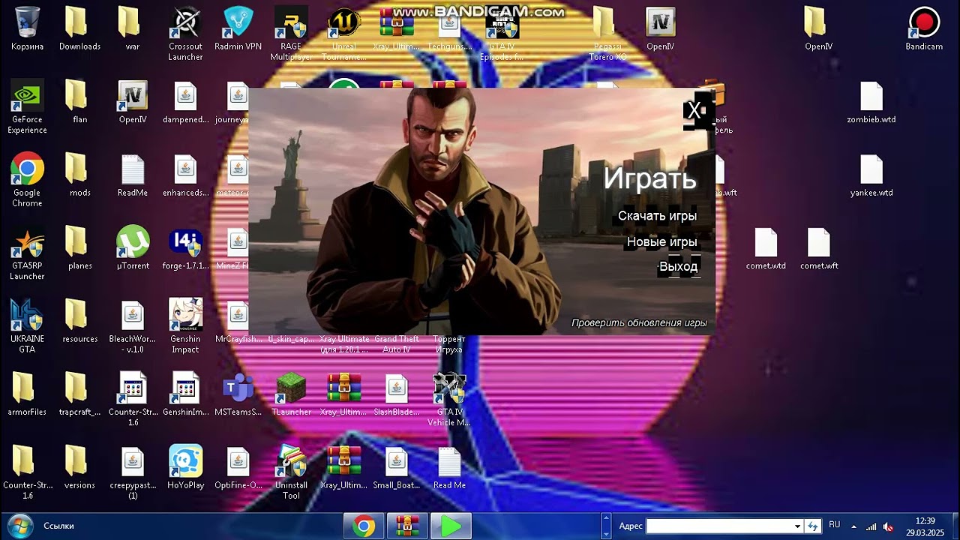Open the OpenIV folder icon
Image resolution: width=960 pixels, height=540 pixels.
(x=819, y=30)
